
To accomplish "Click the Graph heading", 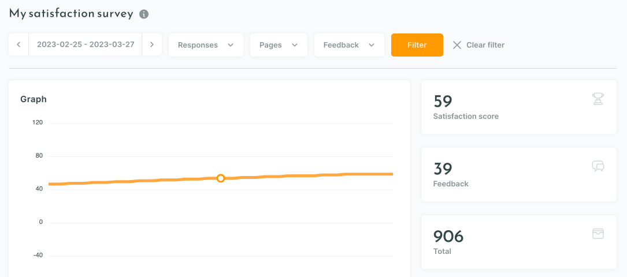I will click(34, 99).
